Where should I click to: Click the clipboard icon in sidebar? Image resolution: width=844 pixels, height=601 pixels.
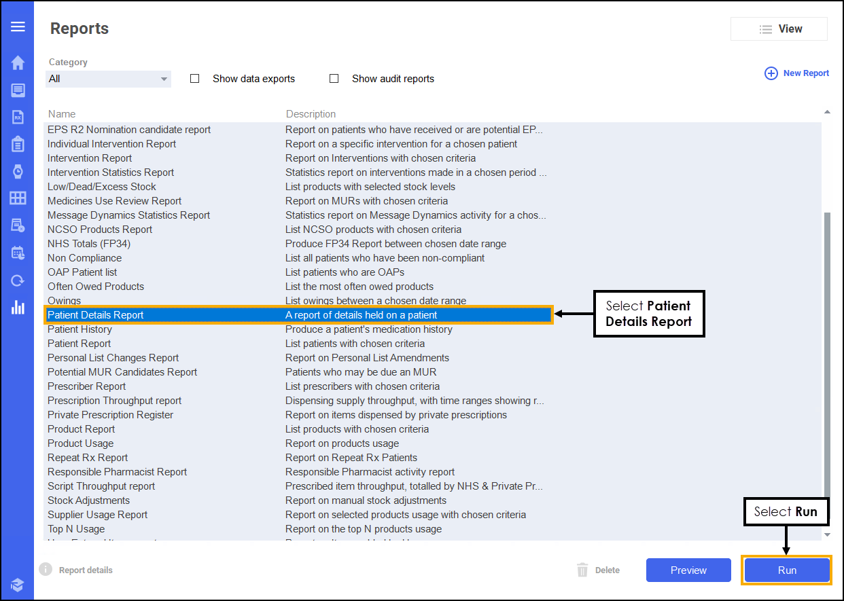point(18,144)
